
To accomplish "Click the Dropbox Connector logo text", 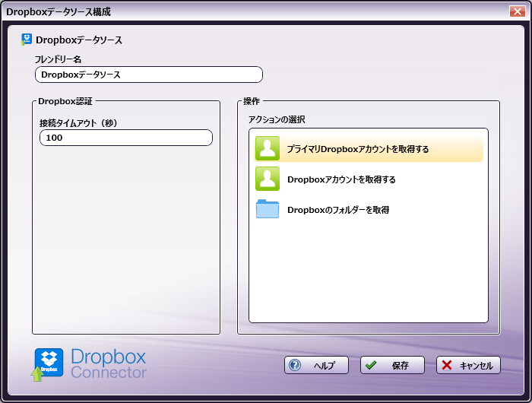I will (109, 363).
